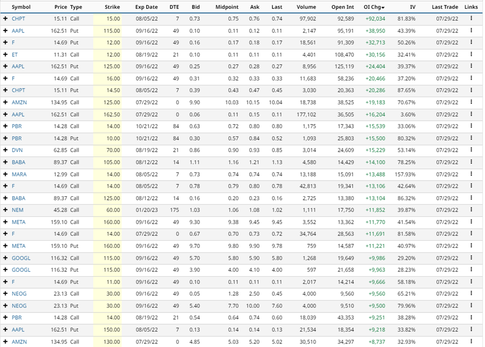485x347 pixels.
Task: Open three-dot menu for CHPT 14.50 Put row
Action: tap(471, 90)
